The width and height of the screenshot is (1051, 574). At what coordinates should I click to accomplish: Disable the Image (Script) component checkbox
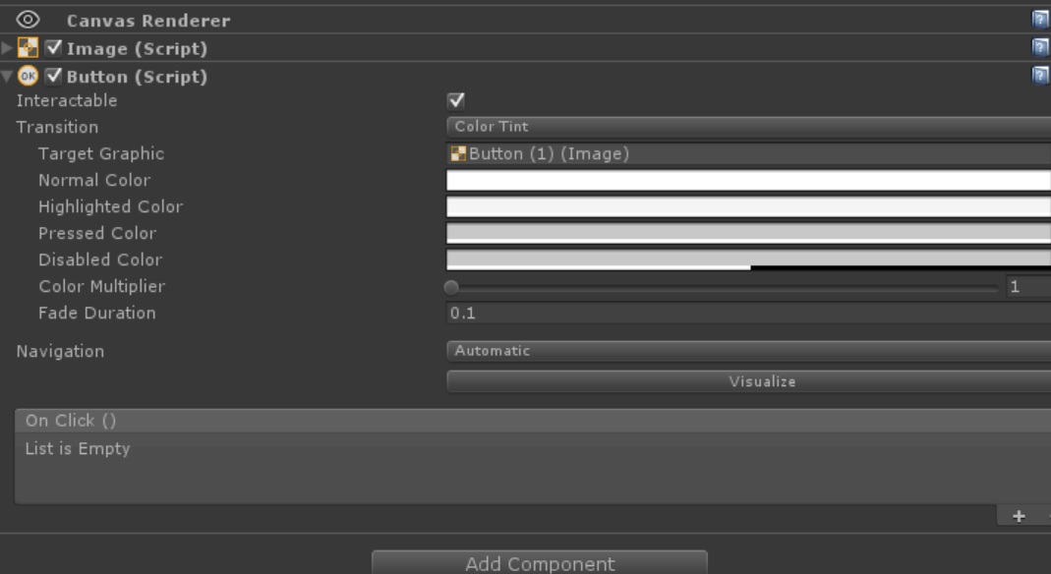[x=54, y=48]
